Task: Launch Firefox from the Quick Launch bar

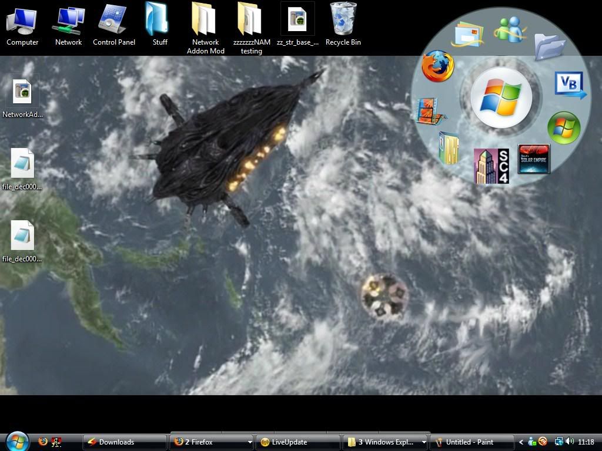Action: (x=43, y=442)
